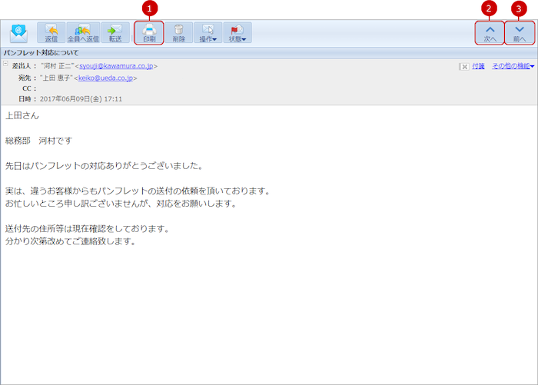The width and height of the screenshot is (538, 385).
Task: Print the message with 印刷 icon
Action: [x=149, y=32]
